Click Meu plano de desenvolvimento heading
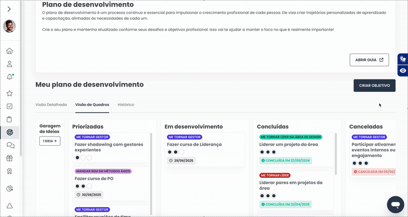 click(x=90, y=85)
